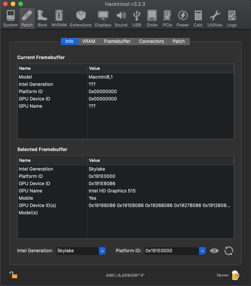The height and width of the screenshot is (286, 251).
Task: Open the NVRAM section
Action: tap(59, 18)
